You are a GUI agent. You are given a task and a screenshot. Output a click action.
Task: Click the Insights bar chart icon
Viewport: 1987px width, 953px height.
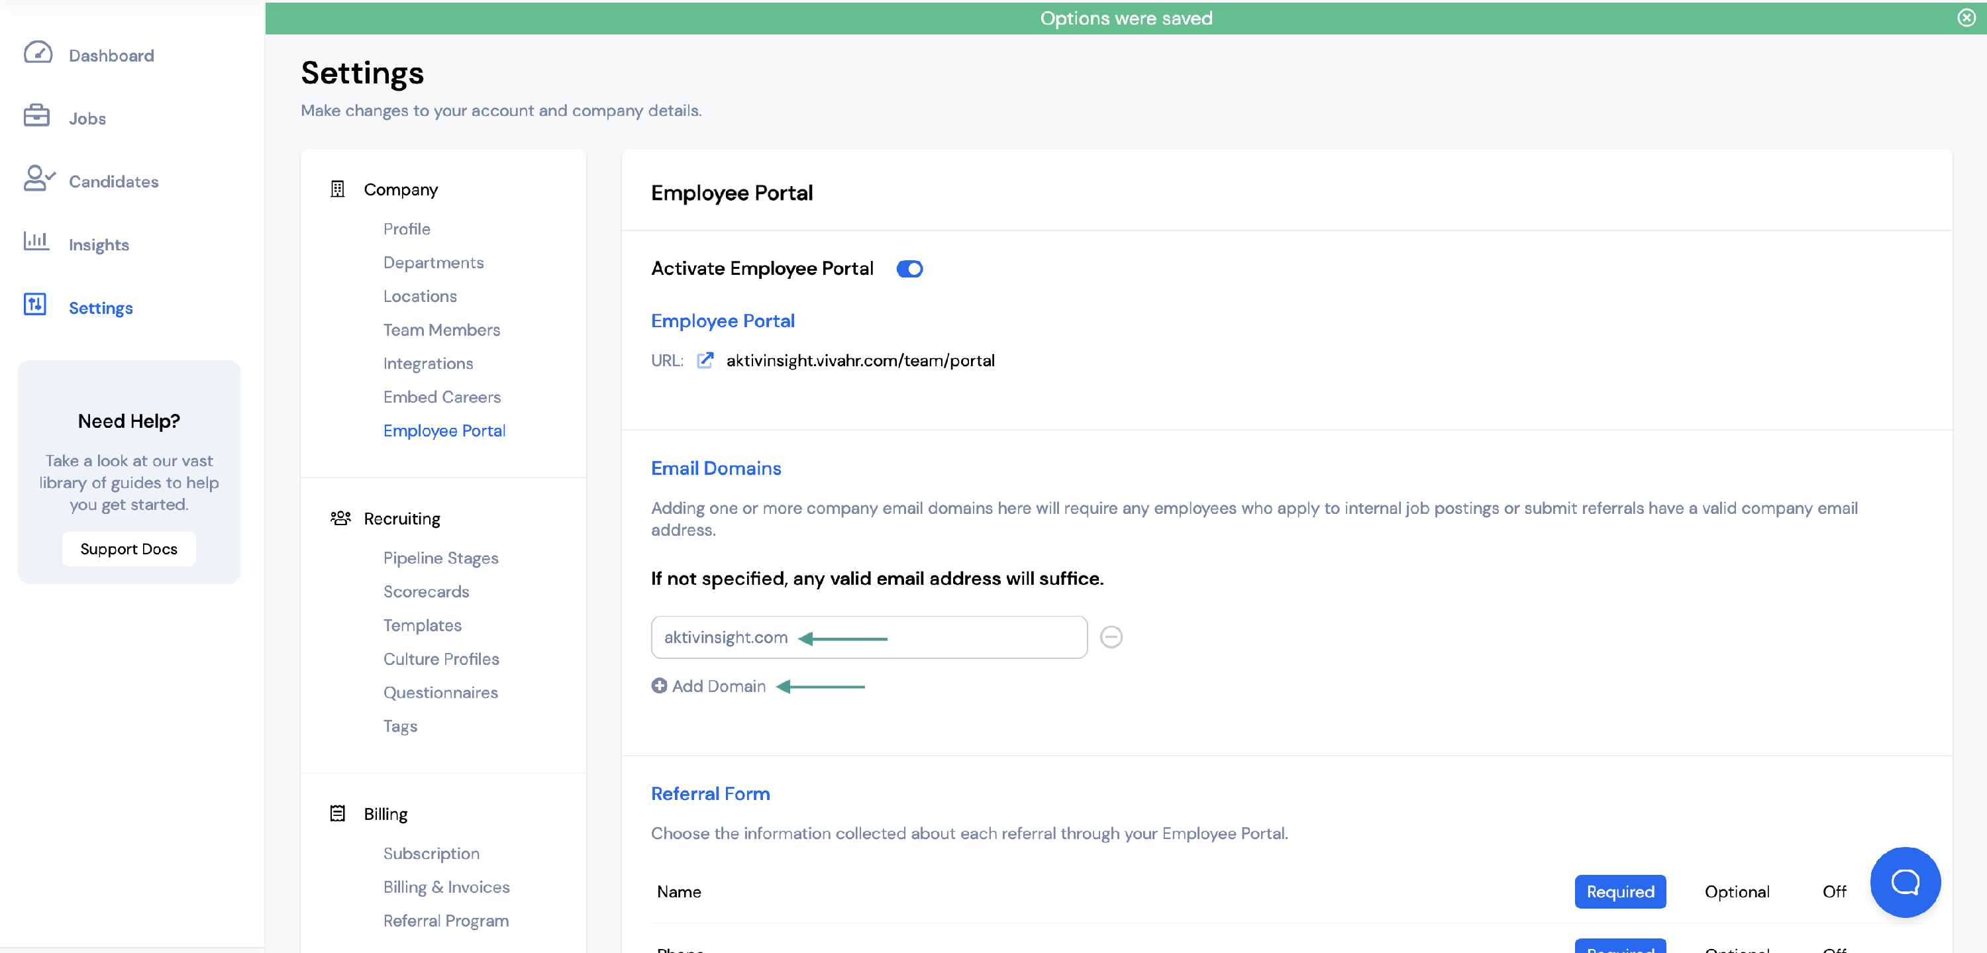tap(36, 241)
